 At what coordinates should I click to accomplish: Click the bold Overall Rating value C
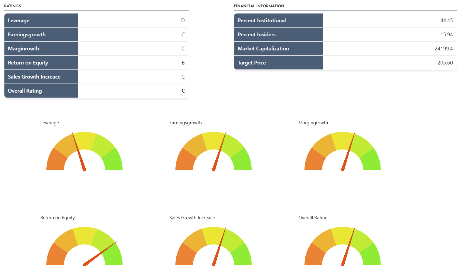(183, 91)
